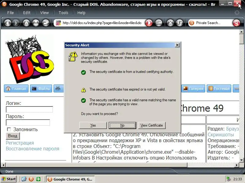
Task: Click No in the Security Alert dialog
Action: [x=122, y=125]
